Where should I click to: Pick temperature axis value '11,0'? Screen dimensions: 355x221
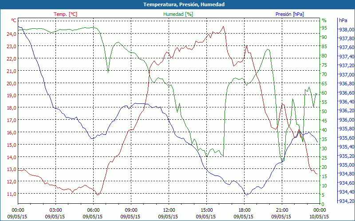[x=12, y=194]
